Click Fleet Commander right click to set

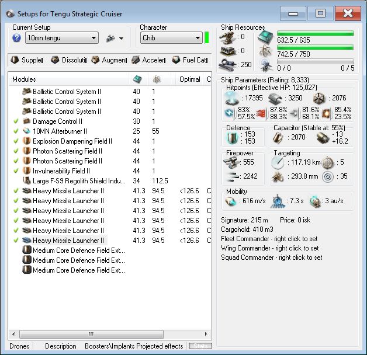coord(269,239)
